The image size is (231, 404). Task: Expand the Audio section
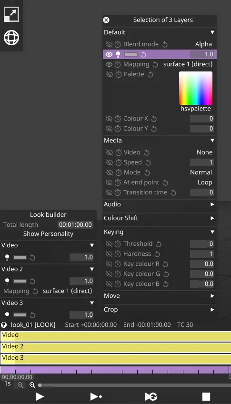[212, 204]
